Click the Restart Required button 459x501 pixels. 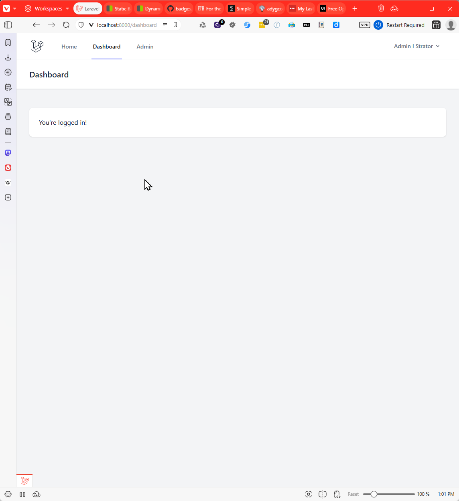(400, 25)
